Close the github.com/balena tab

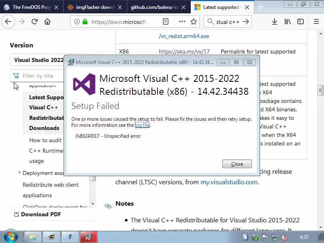point(183,7)
